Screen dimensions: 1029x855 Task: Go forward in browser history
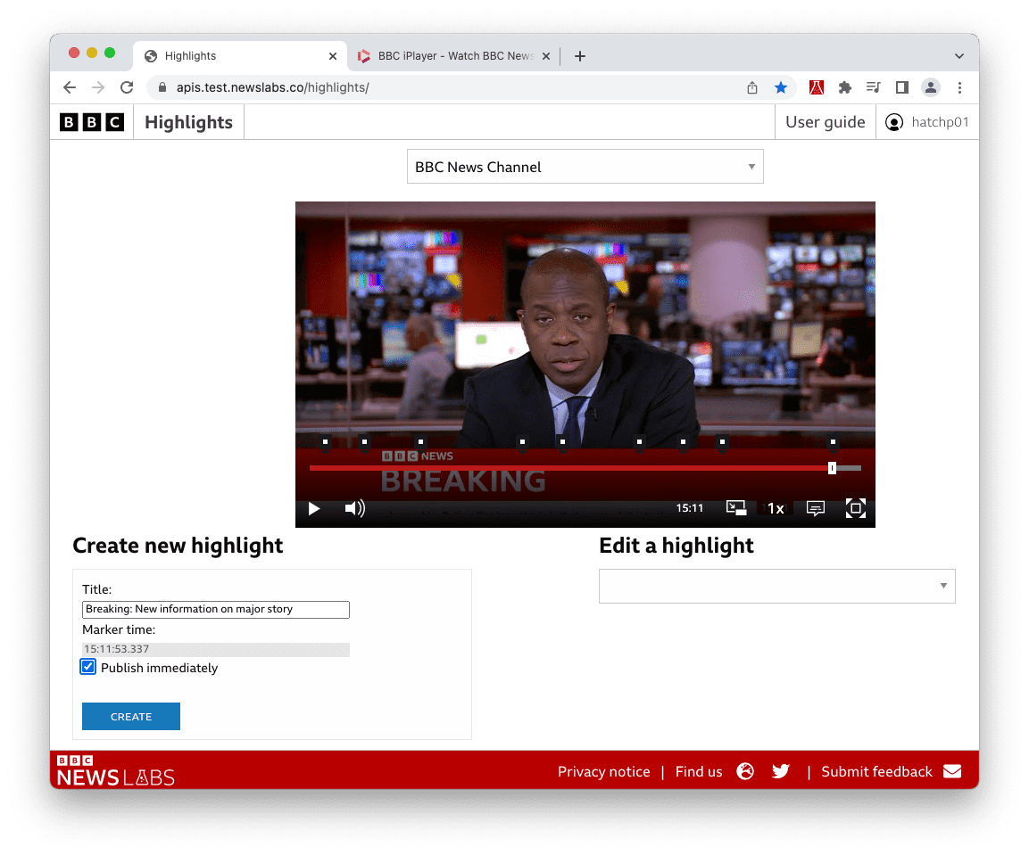[x=98, y=87]
